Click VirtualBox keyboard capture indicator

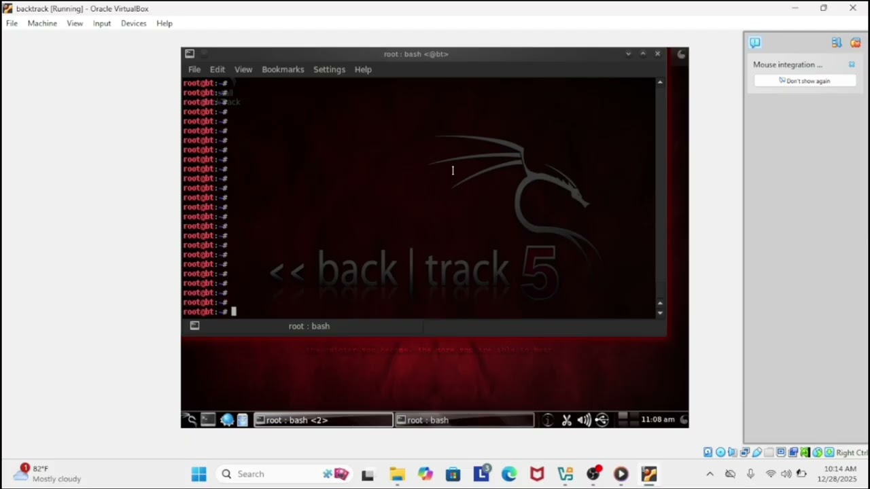pyautogui.click(x=829, y=452)
